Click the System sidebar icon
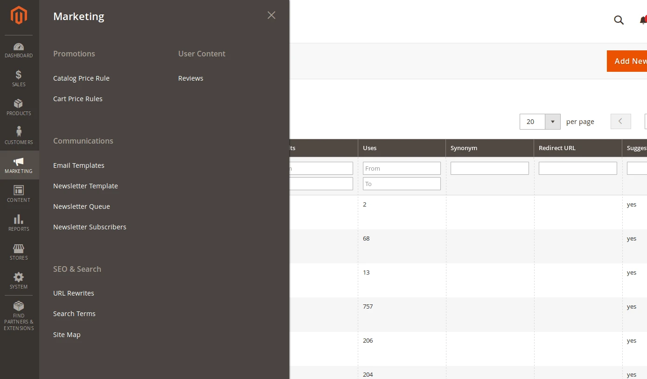Screen dimensions: 647x379 click(x=19, y=280)
